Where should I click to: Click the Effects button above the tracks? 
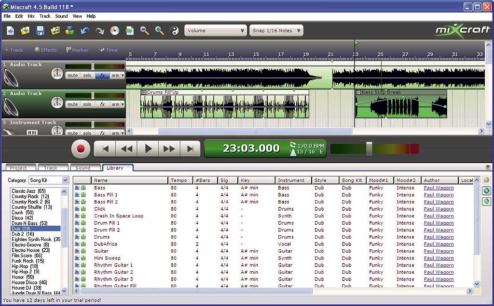pos(46,50)
